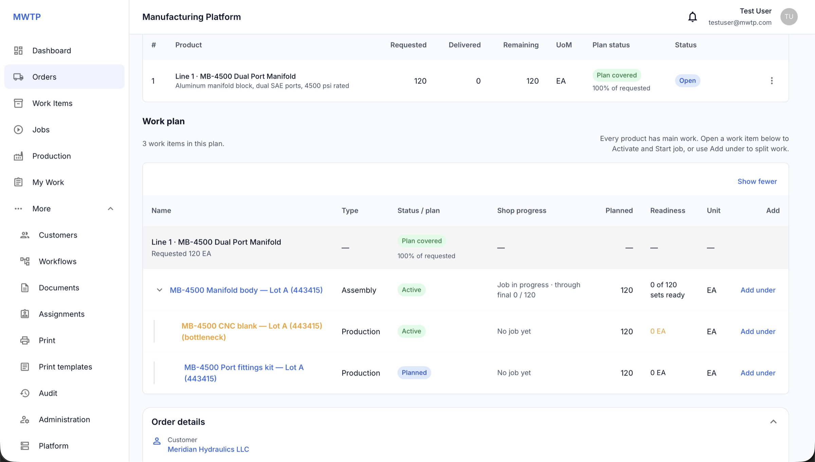Click the Print templates list icon
This screenshot has width=815, height=462.
point(25,367)
